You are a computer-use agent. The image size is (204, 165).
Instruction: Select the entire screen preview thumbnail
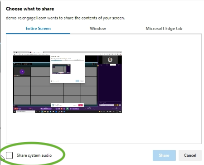68,82
